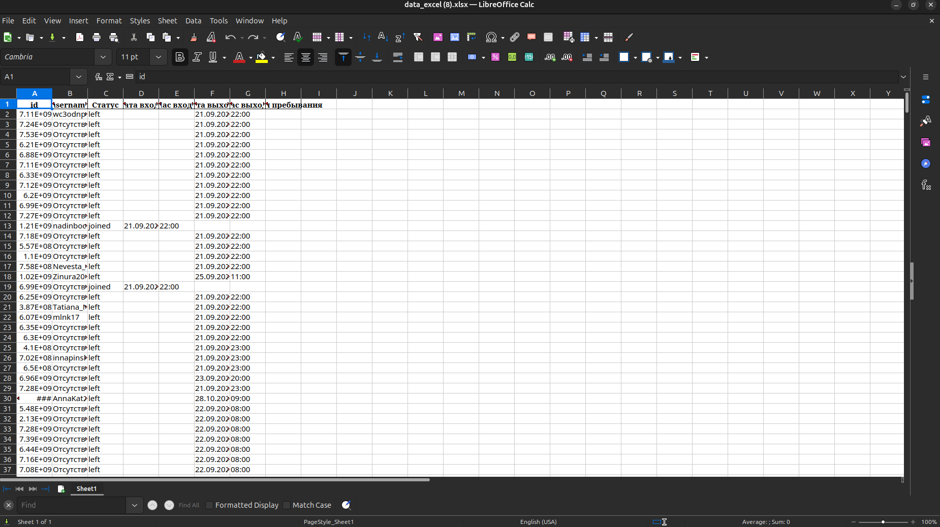Open the Function Wizard icon

point(99,77)
